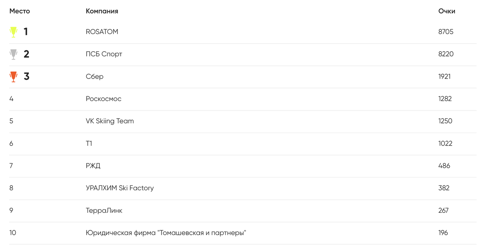Sort by the Очки column header
The height and width of the screenshot is (246, 481).
[447, 11]
